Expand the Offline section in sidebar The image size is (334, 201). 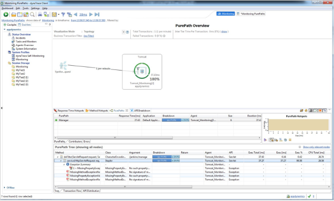pos(5,187)
